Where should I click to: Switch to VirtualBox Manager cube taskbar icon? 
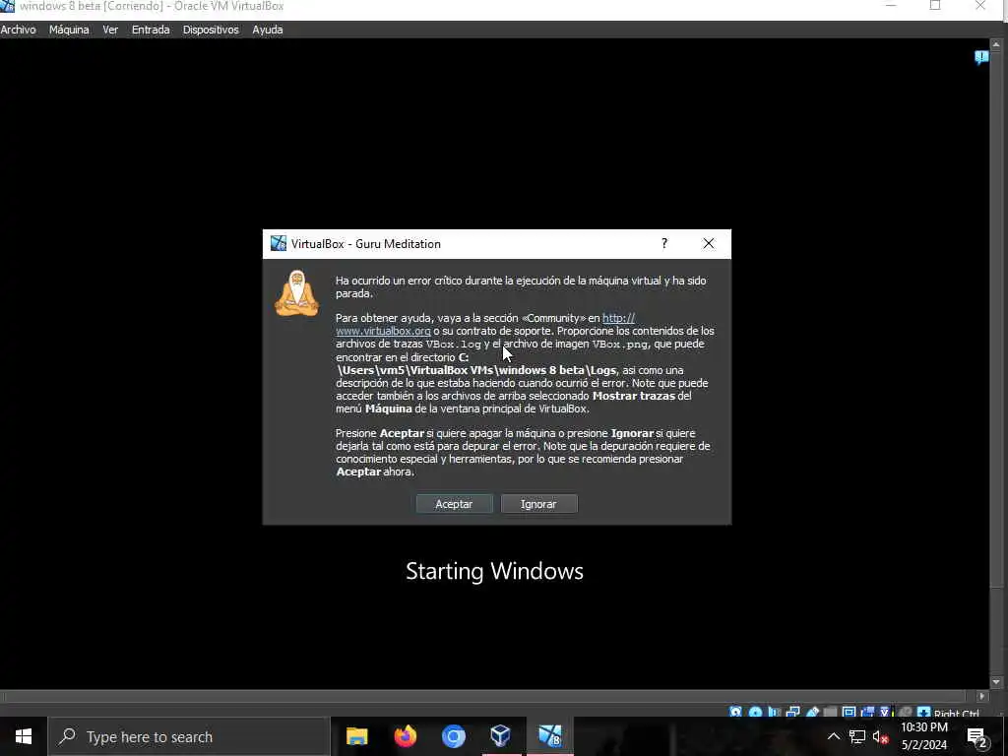pyautogui.click(x=501, y=736)
